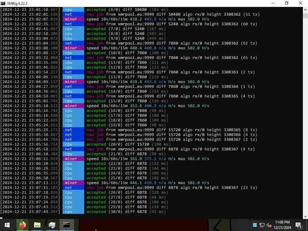Click the XMRig 6.22.2 title text
Image resolution: width=308 pixels, height=231 pixels.
[17, 4]
